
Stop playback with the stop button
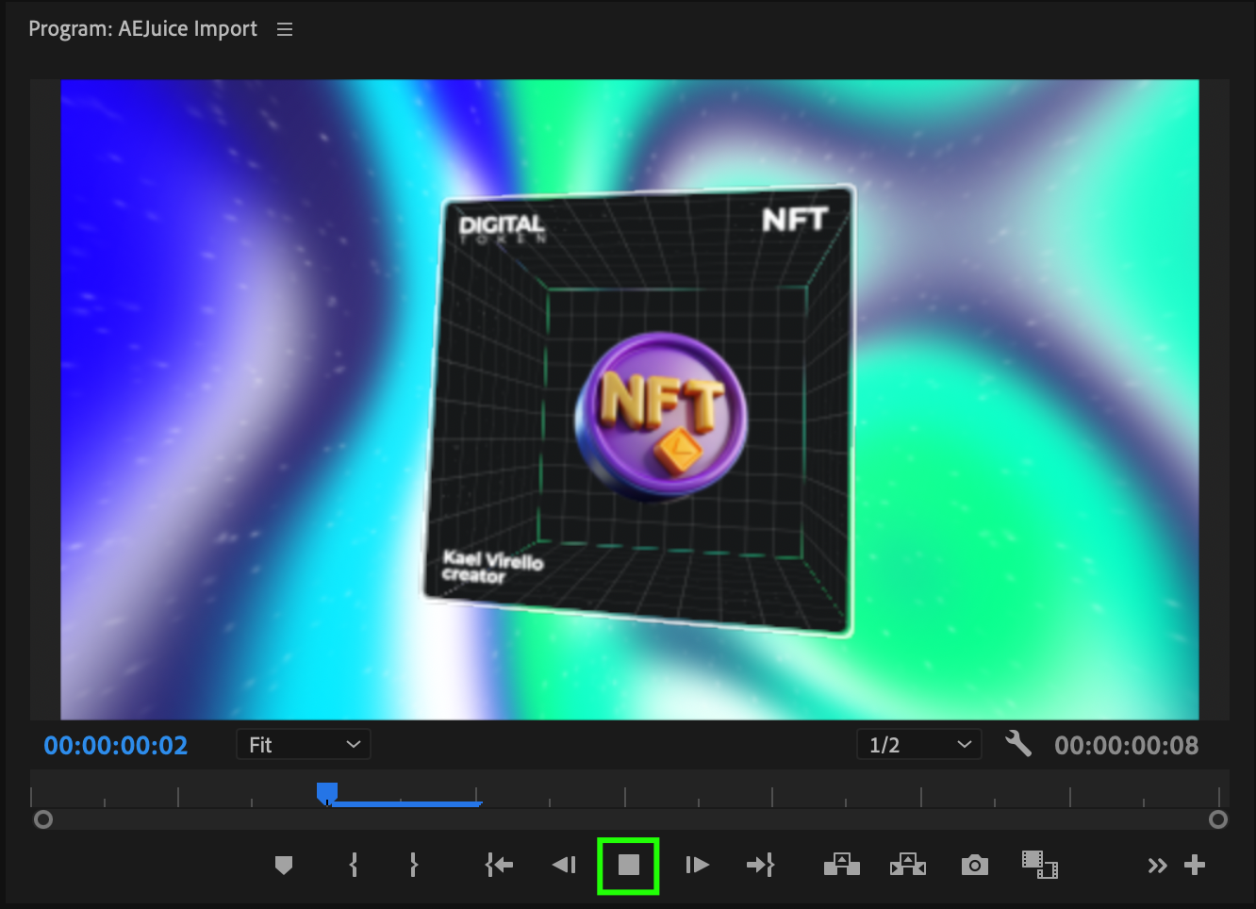point(628,866)
